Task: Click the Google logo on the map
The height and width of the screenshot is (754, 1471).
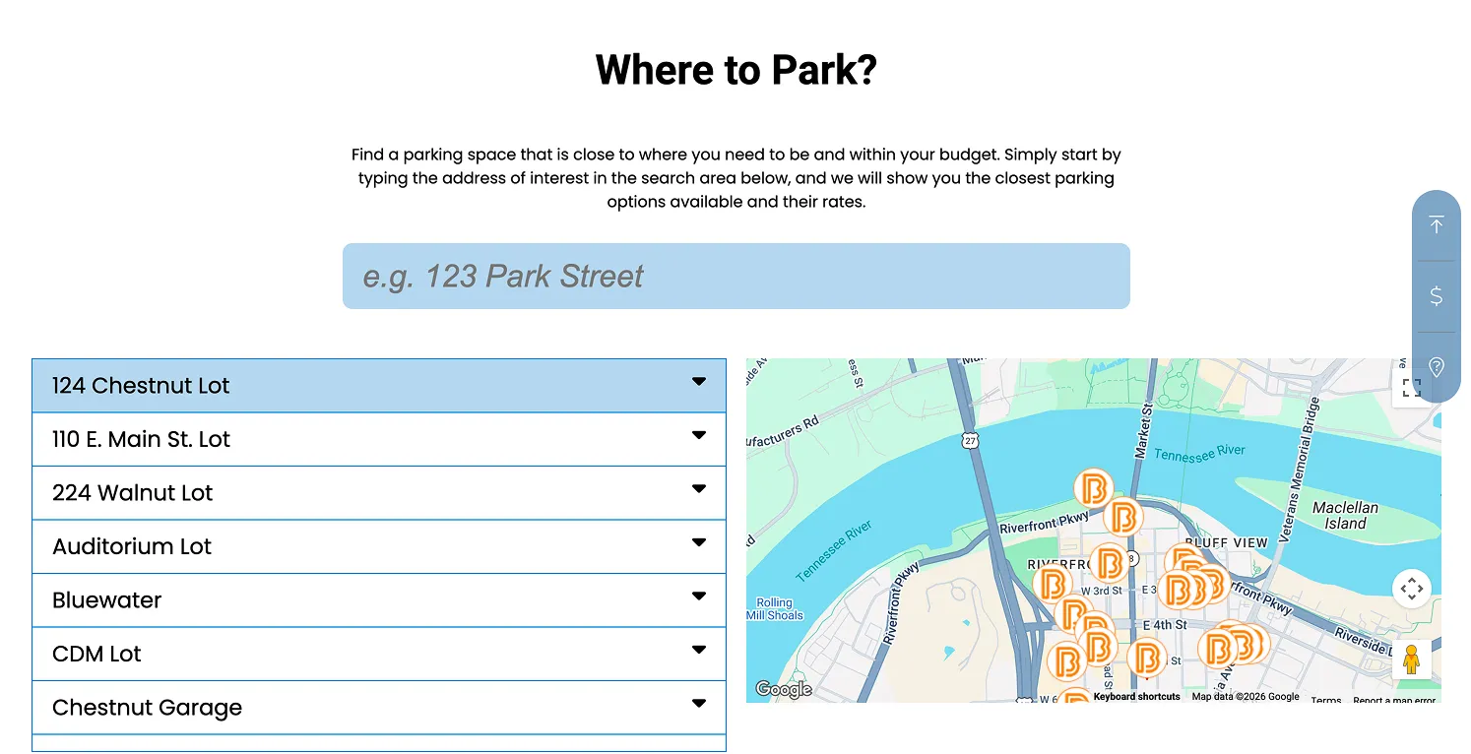Action: [784, 689]
